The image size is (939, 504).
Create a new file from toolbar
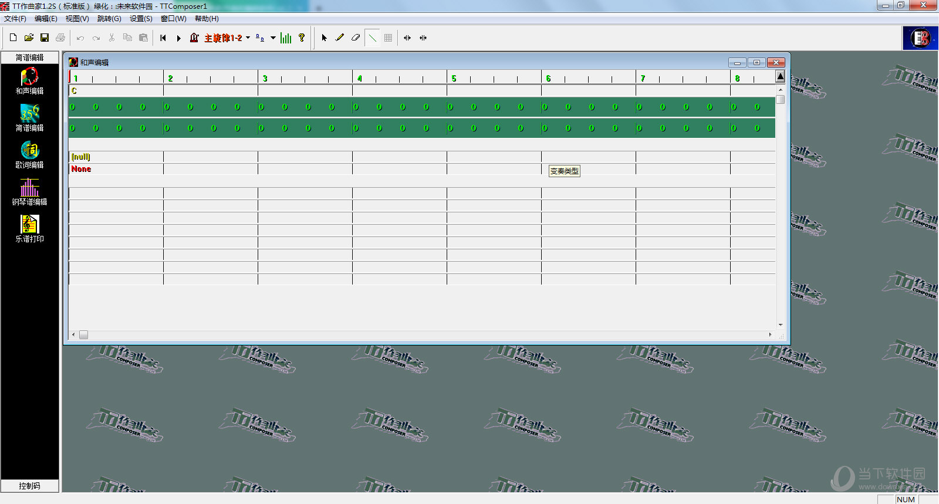(x=13, y=38)
